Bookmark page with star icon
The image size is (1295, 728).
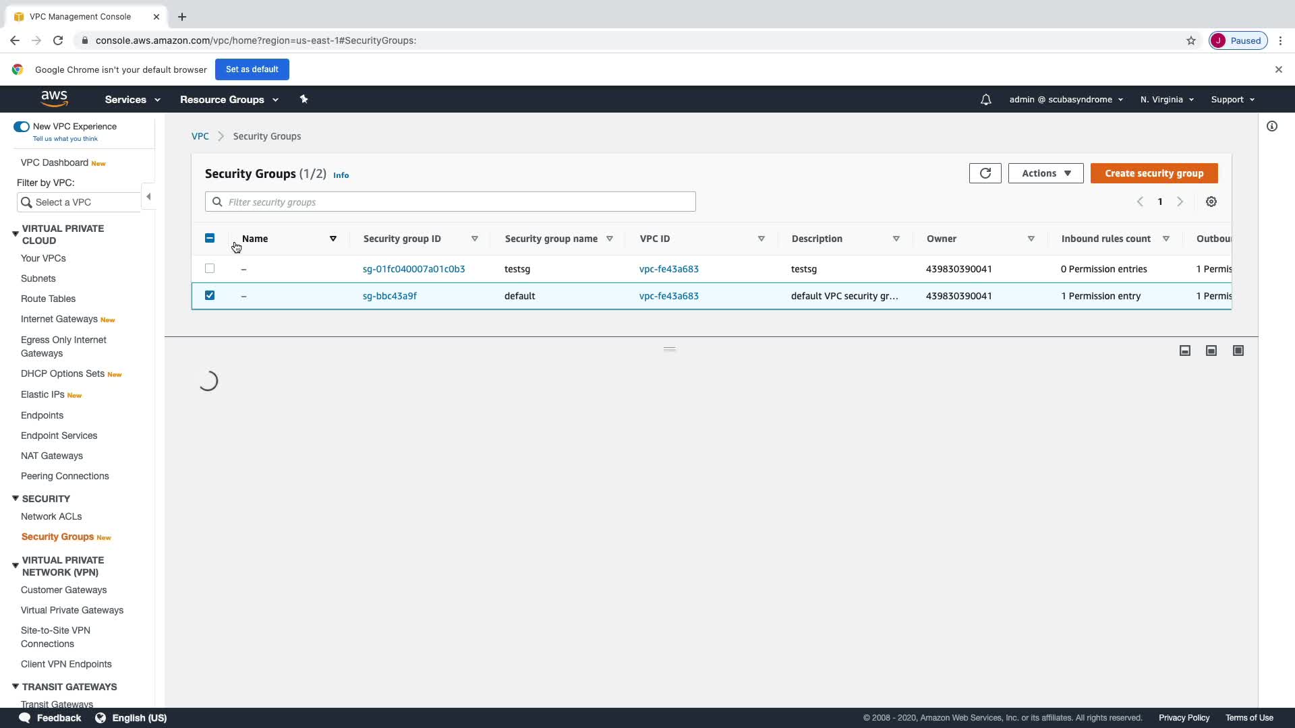(1190, 40)
